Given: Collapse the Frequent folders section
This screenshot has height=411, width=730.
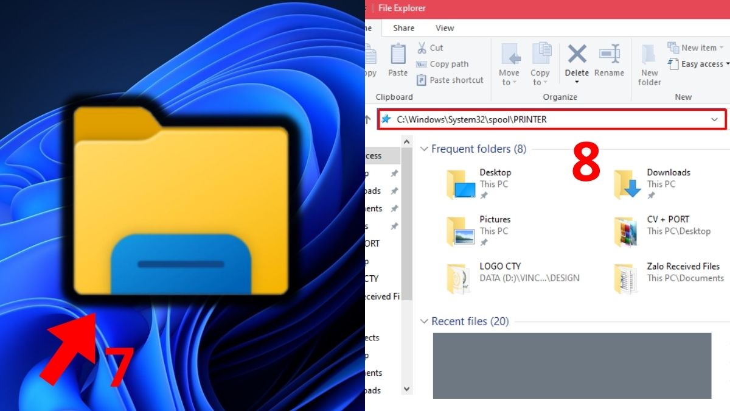Looking at the screenshot, I should point(425,149).
